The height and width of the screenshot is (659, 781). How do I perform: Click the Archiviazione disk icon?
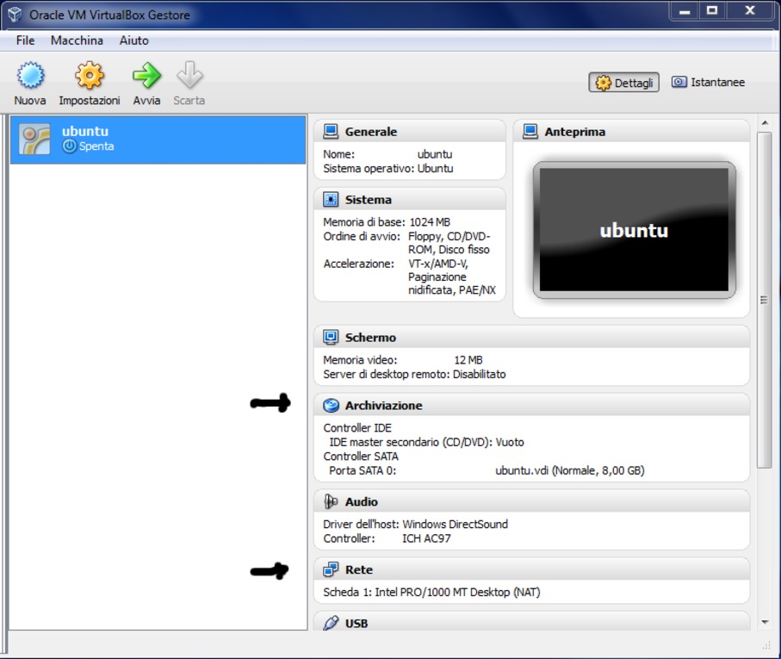(331, 406)
